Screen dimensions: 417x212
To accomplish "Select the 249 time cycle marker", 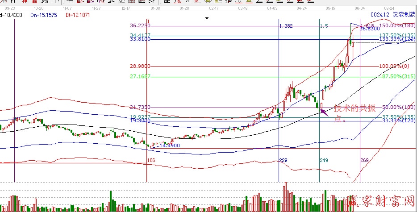I will point(324,160).
